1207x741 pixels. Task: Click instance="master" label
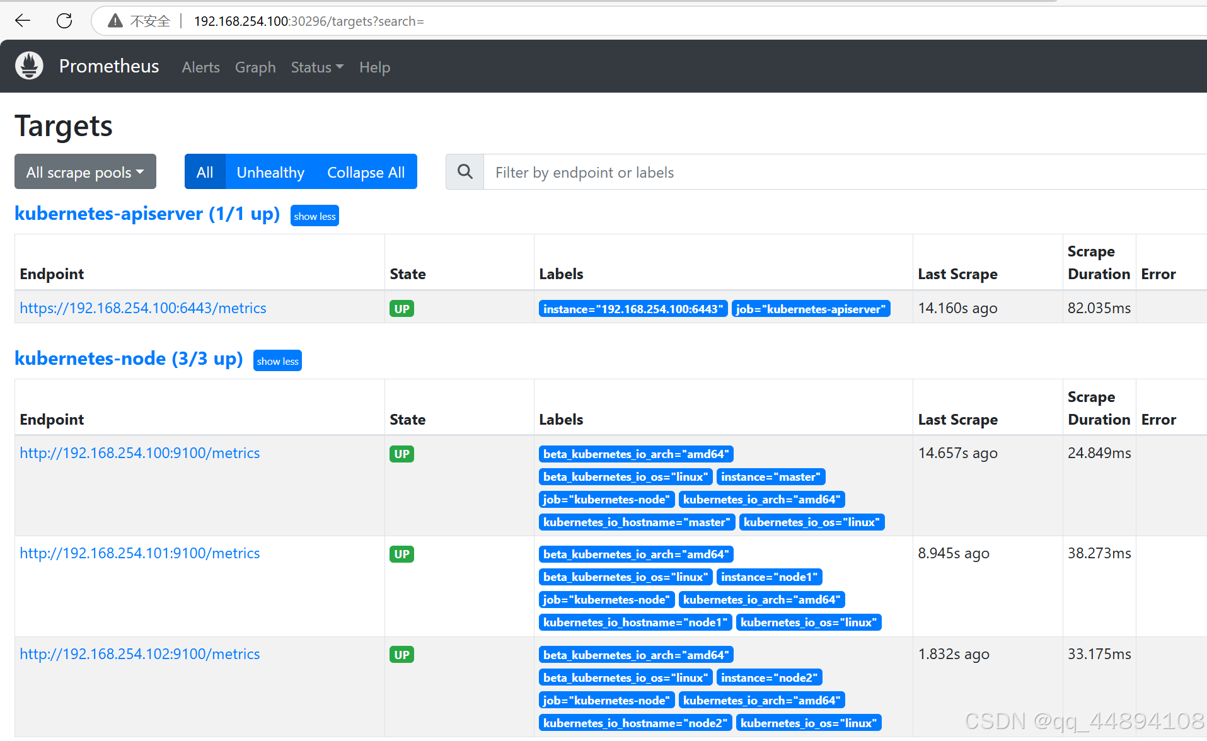(x=771, y=476)
